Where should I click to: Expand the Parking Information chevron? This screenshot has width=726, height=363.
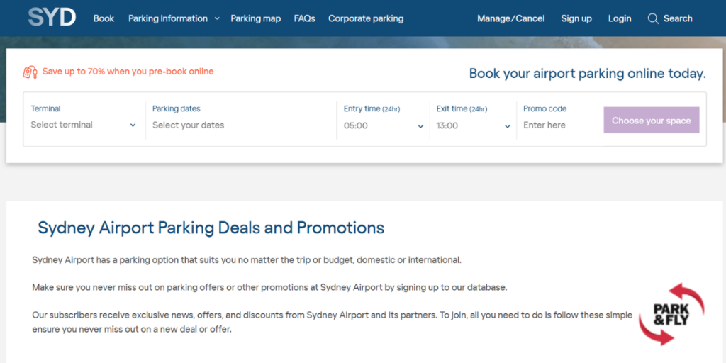point(217,18)
